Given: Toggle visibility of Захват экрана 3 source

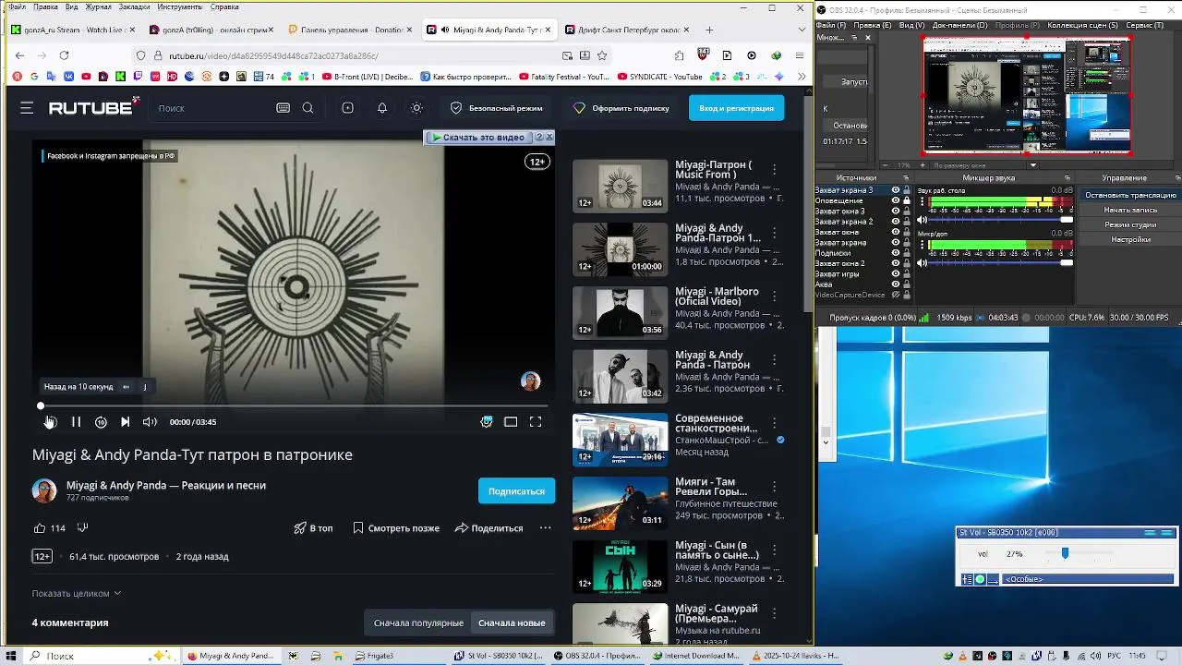Looking at the screenshot, I should [x=895, y=190].
